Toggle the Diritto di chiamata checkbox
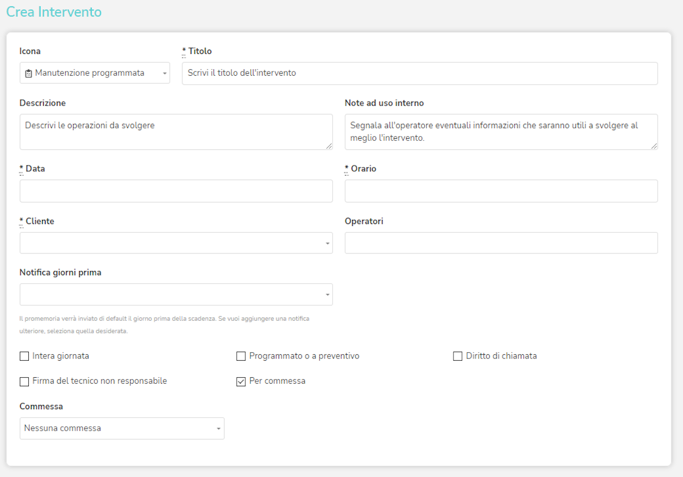683x477 pixels. coord(457,356)
